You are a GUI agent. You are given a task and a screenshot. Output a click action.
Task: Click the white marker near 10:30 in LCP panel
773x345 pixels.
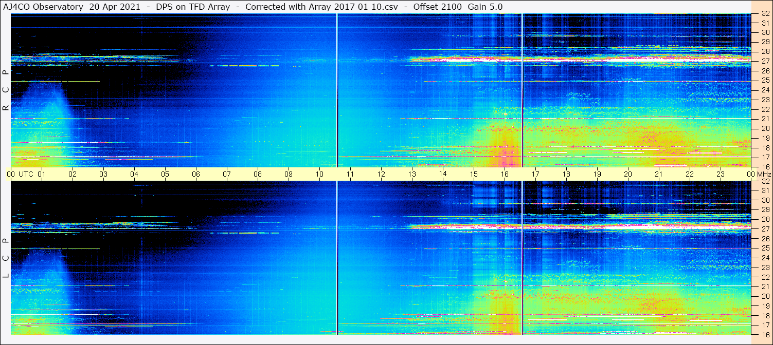pos(337,258)
